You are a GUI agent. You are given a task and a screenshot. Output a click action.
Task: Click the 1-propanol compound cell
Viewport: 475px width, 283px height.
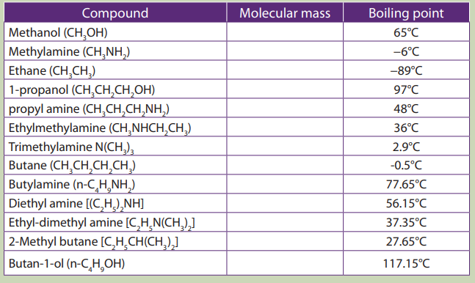click(115, 89)
